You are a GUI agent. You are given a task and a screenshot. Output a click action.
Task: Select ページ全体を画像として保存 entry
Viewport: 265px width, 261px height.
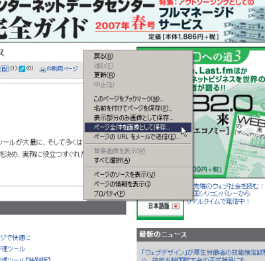pyautogui.click(x=138, y=127)
